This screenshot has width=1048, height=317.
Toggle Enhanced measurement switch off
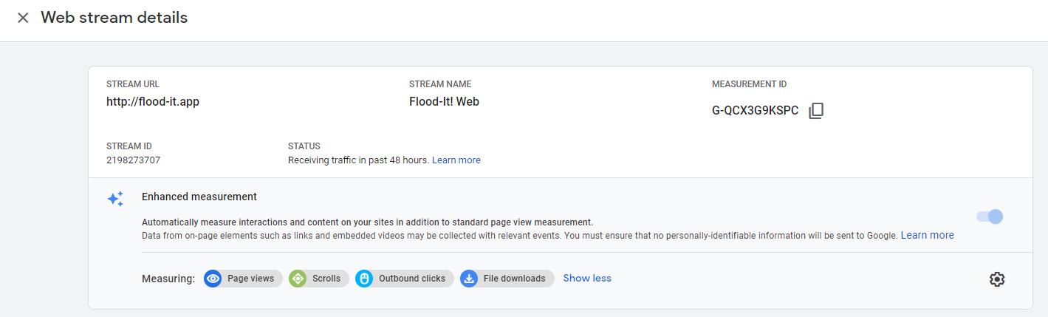(990, 217)
